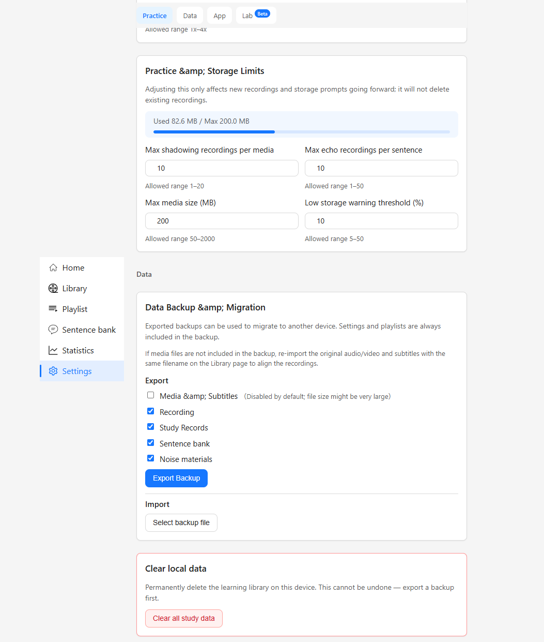Click the Beta badge on the Lab tab

pyautogui.click(x=262, y=14)
